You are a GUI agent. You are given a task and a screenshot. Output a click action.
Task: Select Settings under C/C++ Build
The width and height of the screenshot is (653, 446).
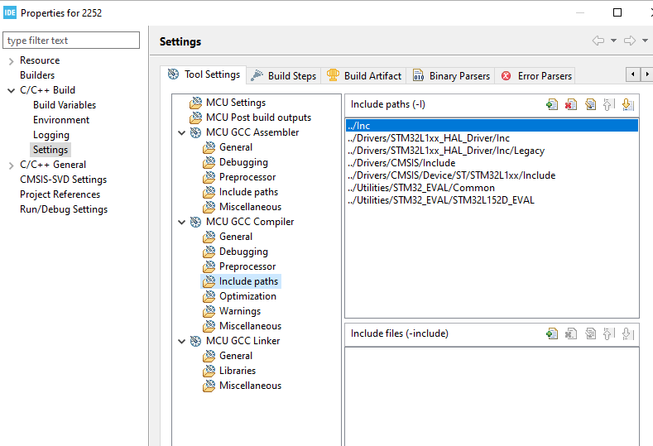(x=50, y=150)
